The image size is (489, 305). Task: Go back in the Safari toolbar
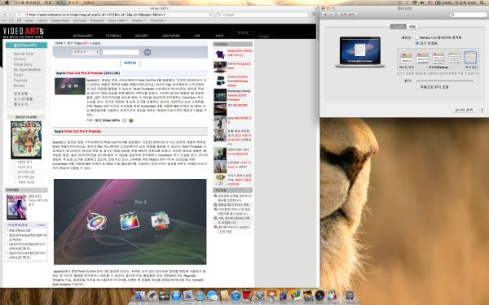(4, 15)
